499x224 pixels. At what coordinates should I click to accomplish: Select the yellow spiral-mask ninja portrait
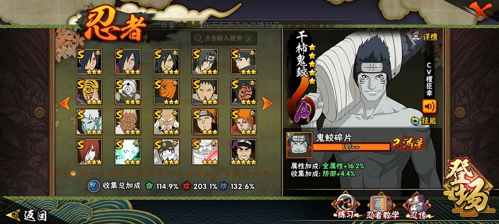pyautogui.click(x=89, y=92)
